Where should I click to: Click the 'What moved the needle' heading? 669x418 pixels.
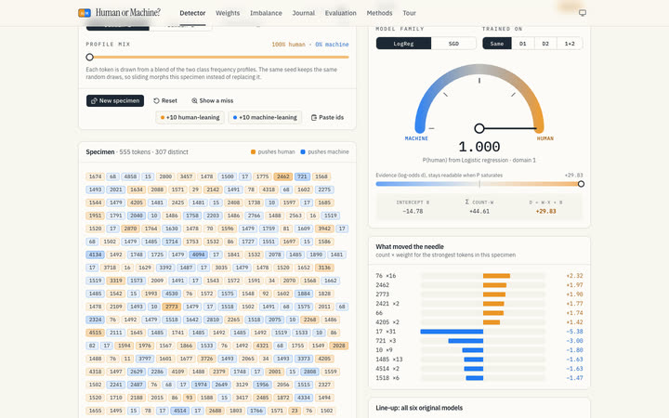point(410,246)
